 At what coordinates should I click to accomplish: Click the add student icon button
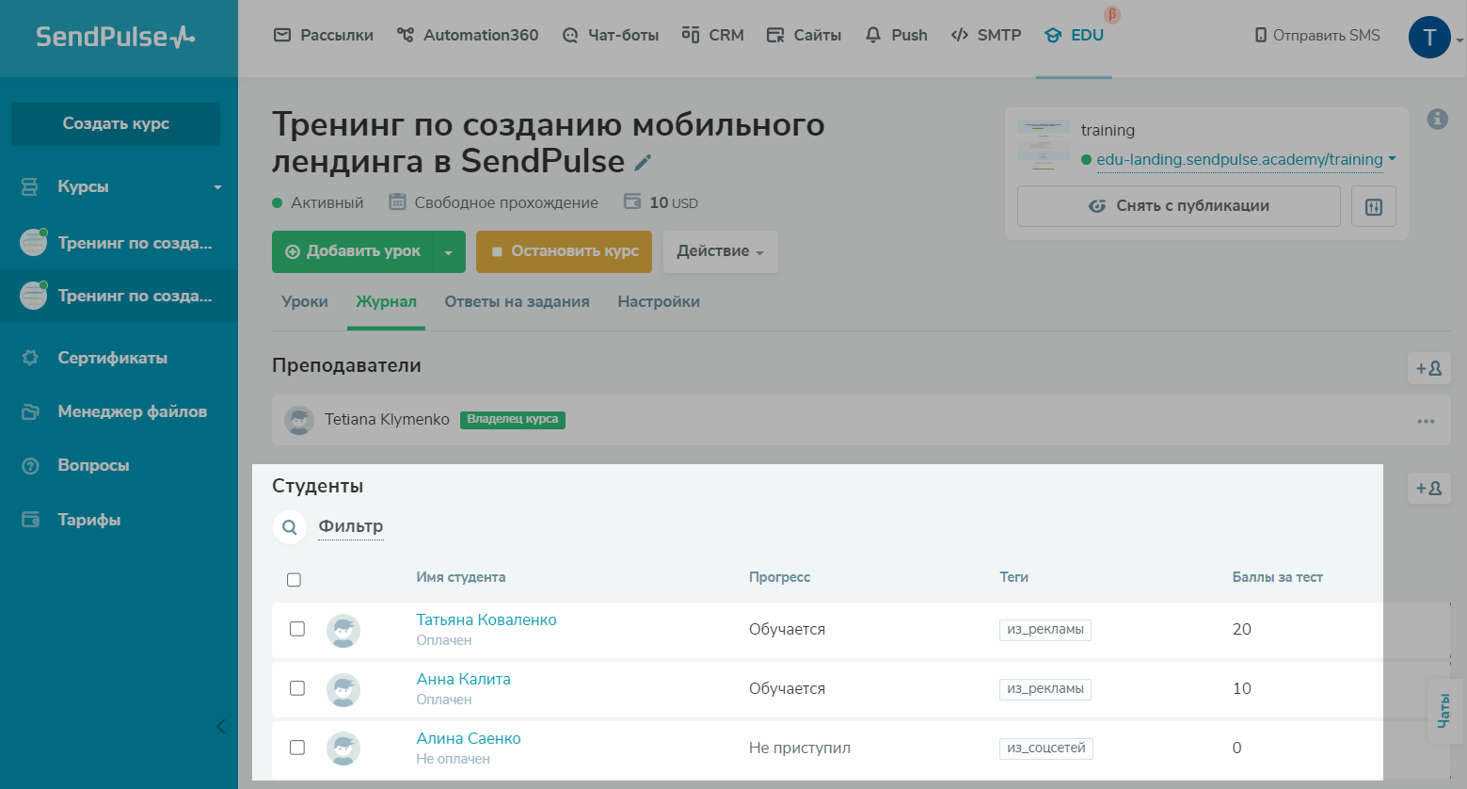(x=1428, y=489)
